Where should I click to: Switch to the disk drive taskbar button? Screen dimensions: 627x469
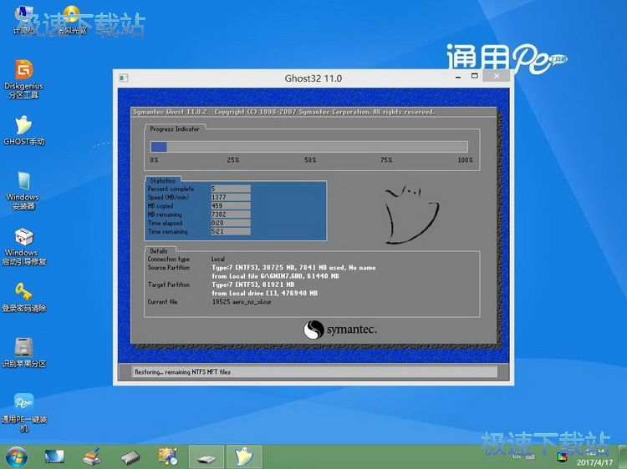pyautogui.click(x=206, y=457)
